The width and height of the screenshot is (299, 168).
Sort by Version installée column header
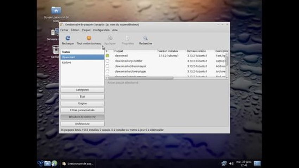pos(171,51)
